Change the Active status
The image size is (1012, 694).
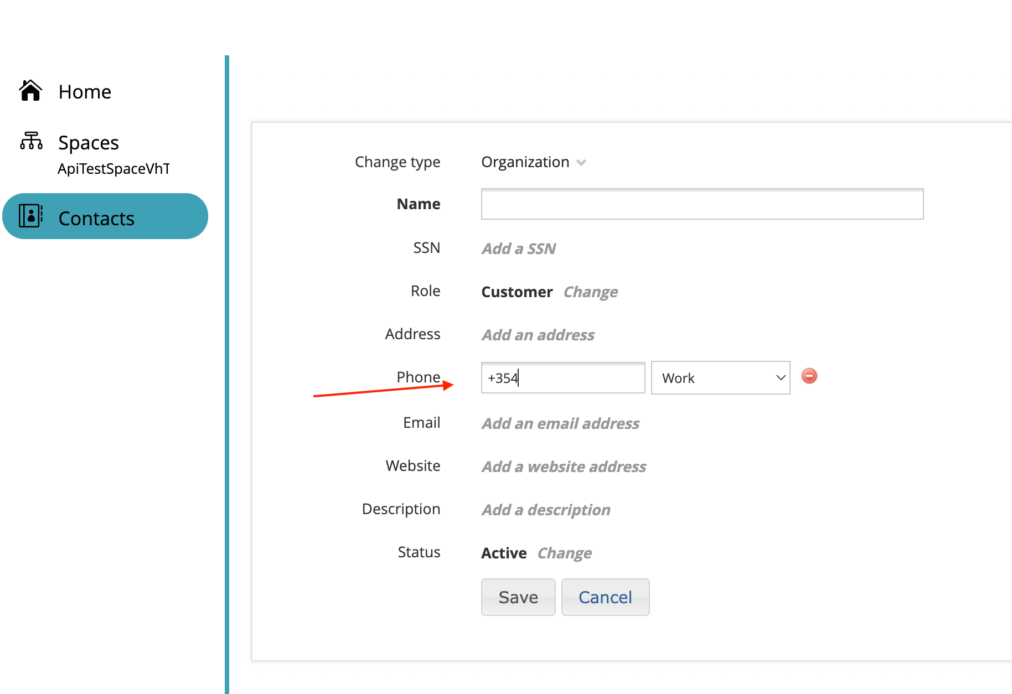[564, 553]
